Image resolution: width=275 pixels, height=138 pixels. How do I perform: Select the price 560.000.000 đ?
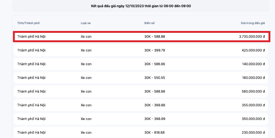(x=253, y=92)
